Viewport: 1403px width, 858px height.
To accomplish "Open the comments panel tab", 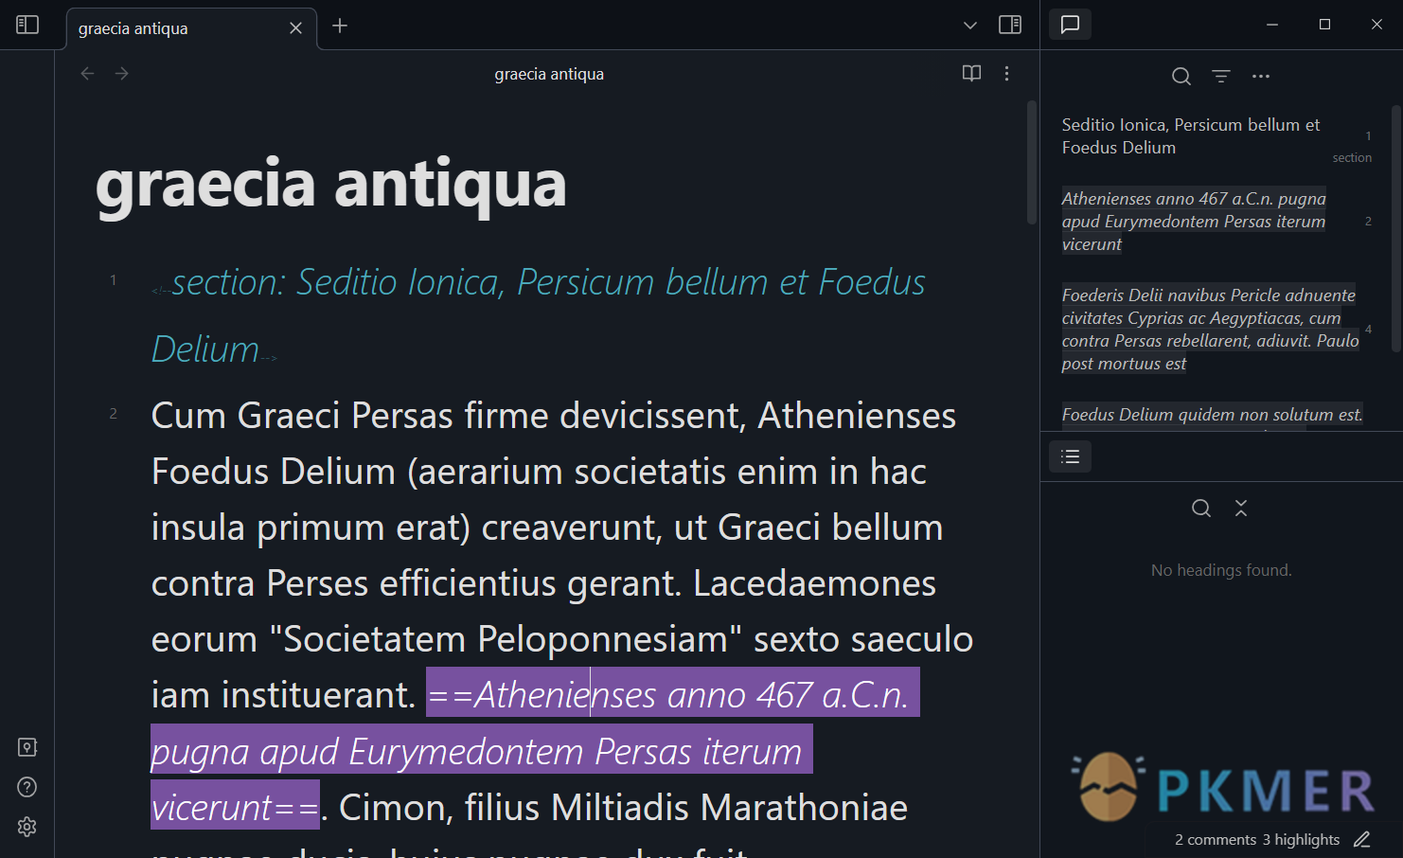I will [1071, 25].
